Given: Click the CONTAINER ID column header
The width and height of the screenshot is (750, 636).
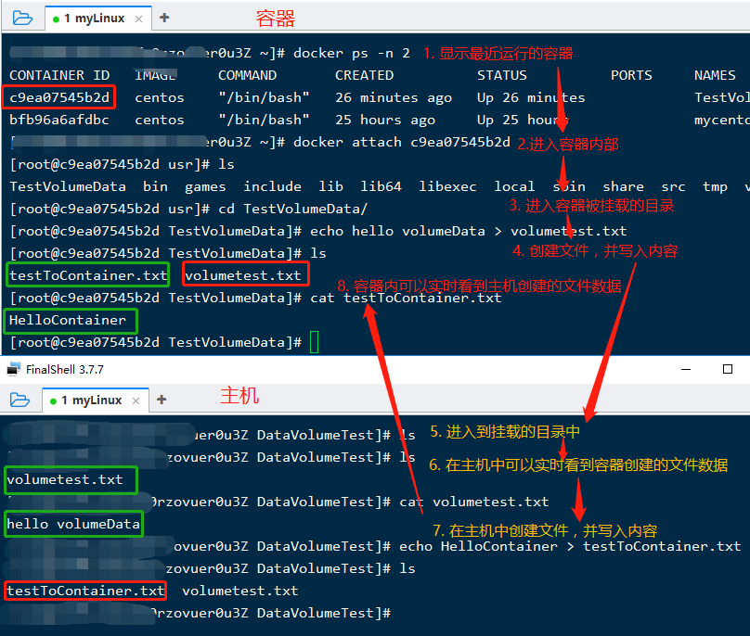Looking at the screenshot, I should click(59, 75).
